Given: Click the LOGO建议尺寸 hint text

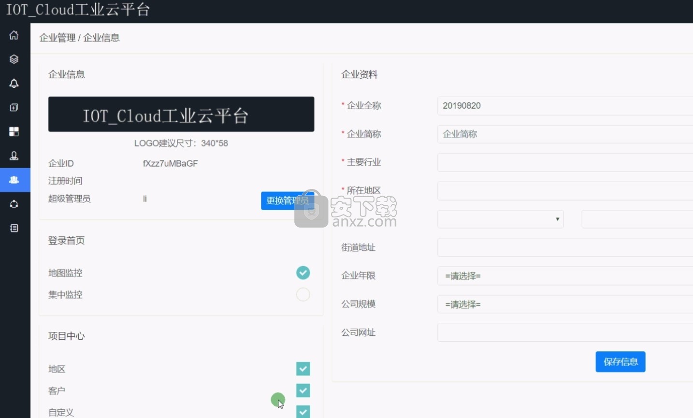Looking at the screenshot, I should 181,143.
